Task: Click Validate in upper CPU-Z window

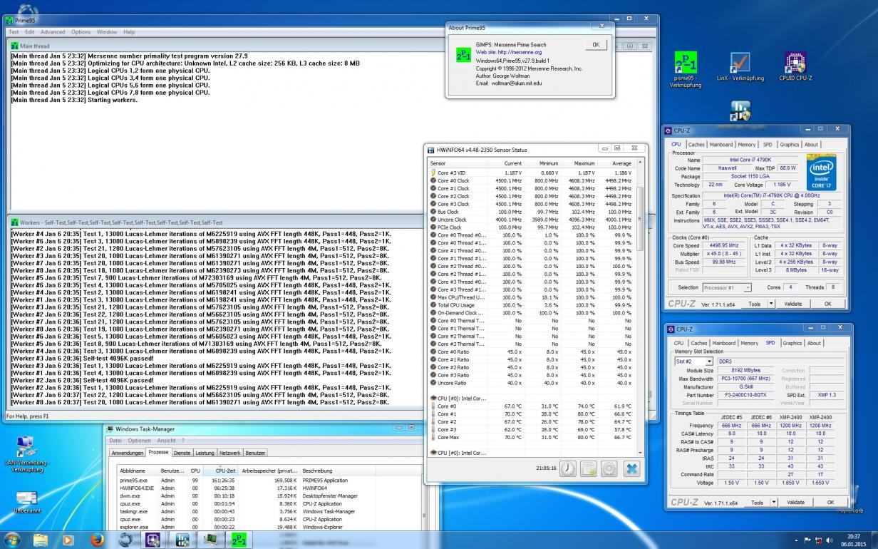Action: 792,304
